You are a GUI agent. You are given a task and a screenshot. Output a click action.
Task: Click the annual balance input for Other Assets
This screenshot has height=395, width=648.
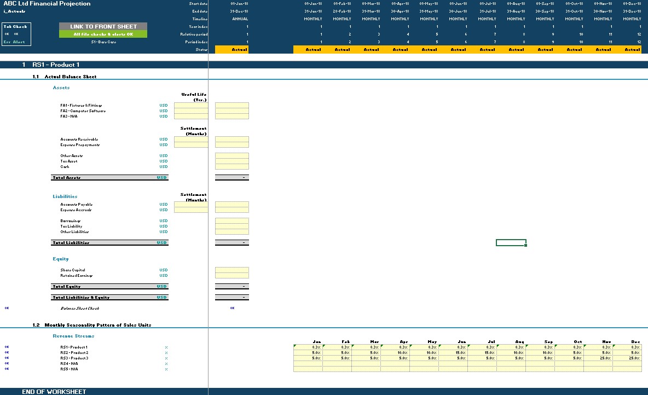pos(232,156)
